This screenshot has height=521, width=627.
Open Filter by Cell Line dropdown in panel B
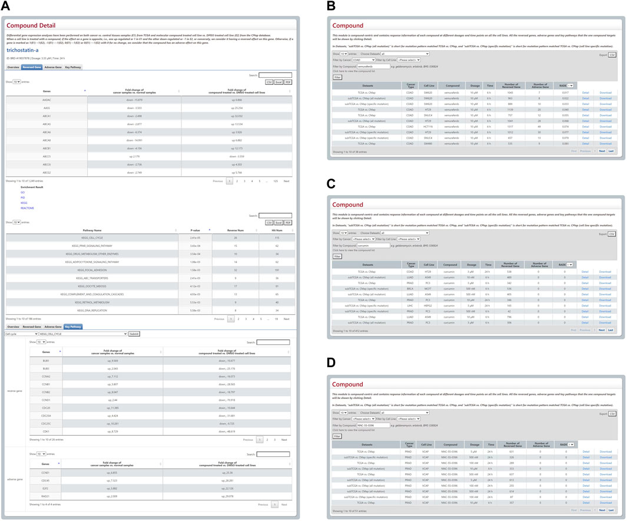(409, 60)
